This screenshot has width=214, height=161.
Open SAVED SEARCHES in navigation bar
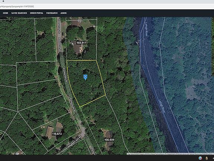pos(19,13)
